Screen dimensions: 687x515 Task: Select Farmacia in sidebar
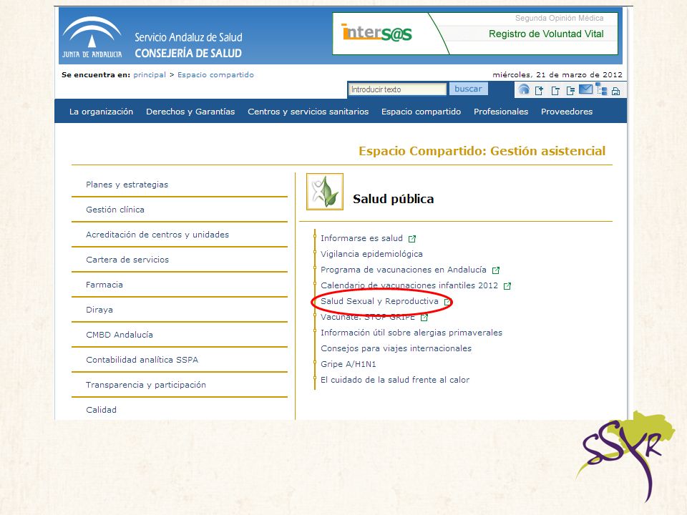[104, 284]
